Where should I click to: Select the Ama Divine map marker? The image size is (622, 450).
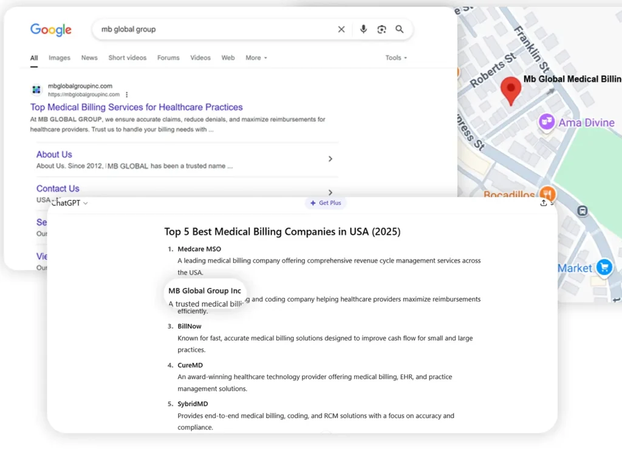[x=547, y=122]
